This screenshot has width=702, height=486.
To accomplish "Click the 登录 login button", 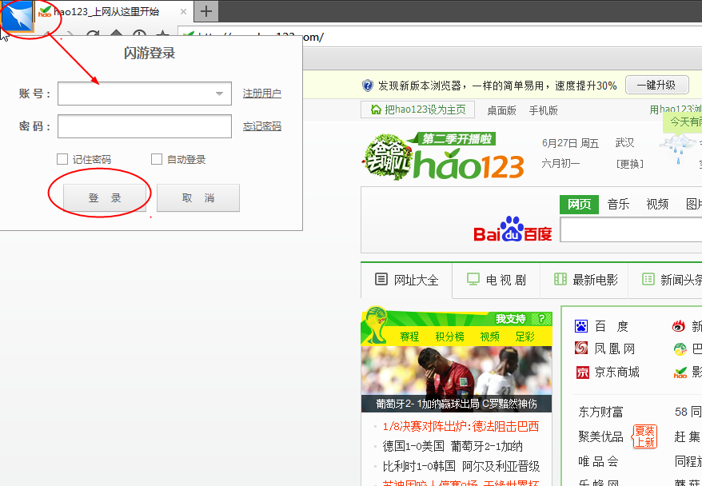I will tap(104, 197).
